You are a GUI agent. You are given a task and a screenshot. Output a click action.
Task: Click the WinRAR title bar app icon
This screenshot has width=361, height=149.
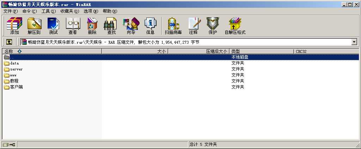[4, 4]
